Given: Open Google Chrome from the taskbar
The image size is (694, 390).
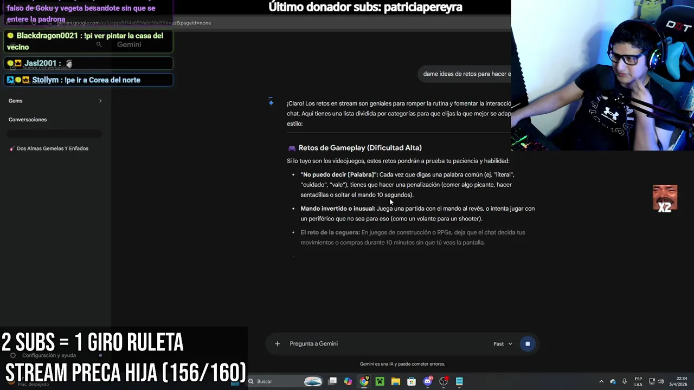Looking at the screenshot, I should click(364, 381).
